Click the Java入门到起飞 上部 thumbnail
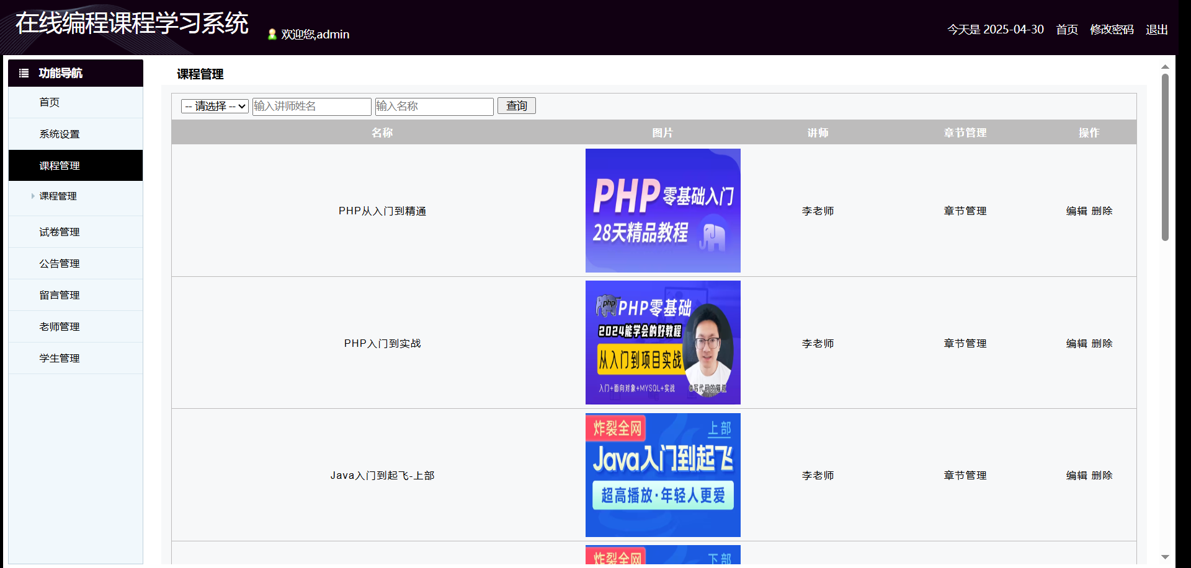 pyautogui.click(x=663, y=475)
